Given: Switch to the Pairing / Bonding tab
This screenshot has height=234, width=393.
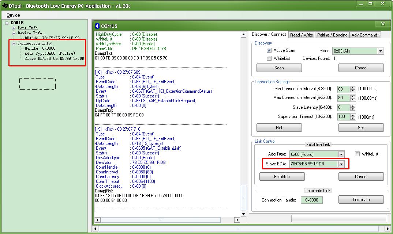Looking at the screenshot, I should click(332, 35).
